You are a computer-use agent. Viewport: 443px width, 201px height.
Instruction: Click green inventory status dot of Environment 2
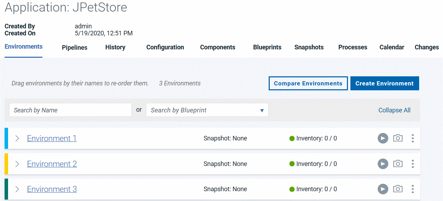[x=292, y=164]
